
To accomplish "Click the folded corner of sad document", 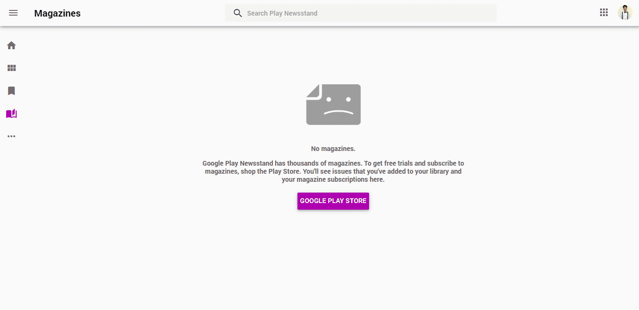I will tap(314, 91).
